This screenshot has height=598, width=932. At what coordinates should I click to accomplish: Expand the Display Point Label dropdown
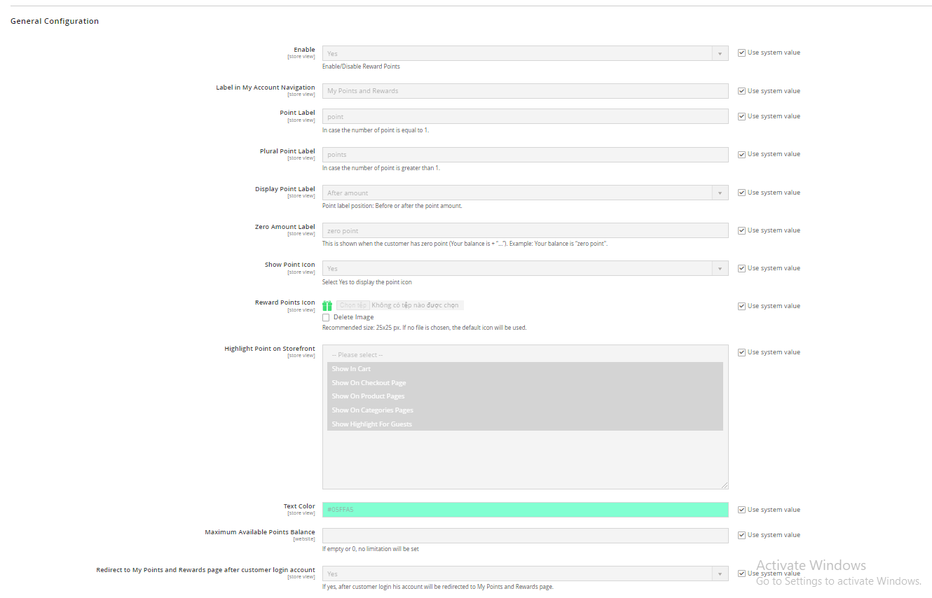tap(525, 193)
